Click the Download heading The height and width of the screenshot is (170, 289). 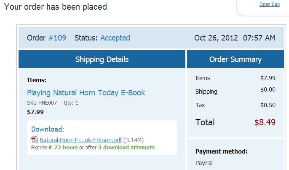pyautogui.click(x=48, y=129)
